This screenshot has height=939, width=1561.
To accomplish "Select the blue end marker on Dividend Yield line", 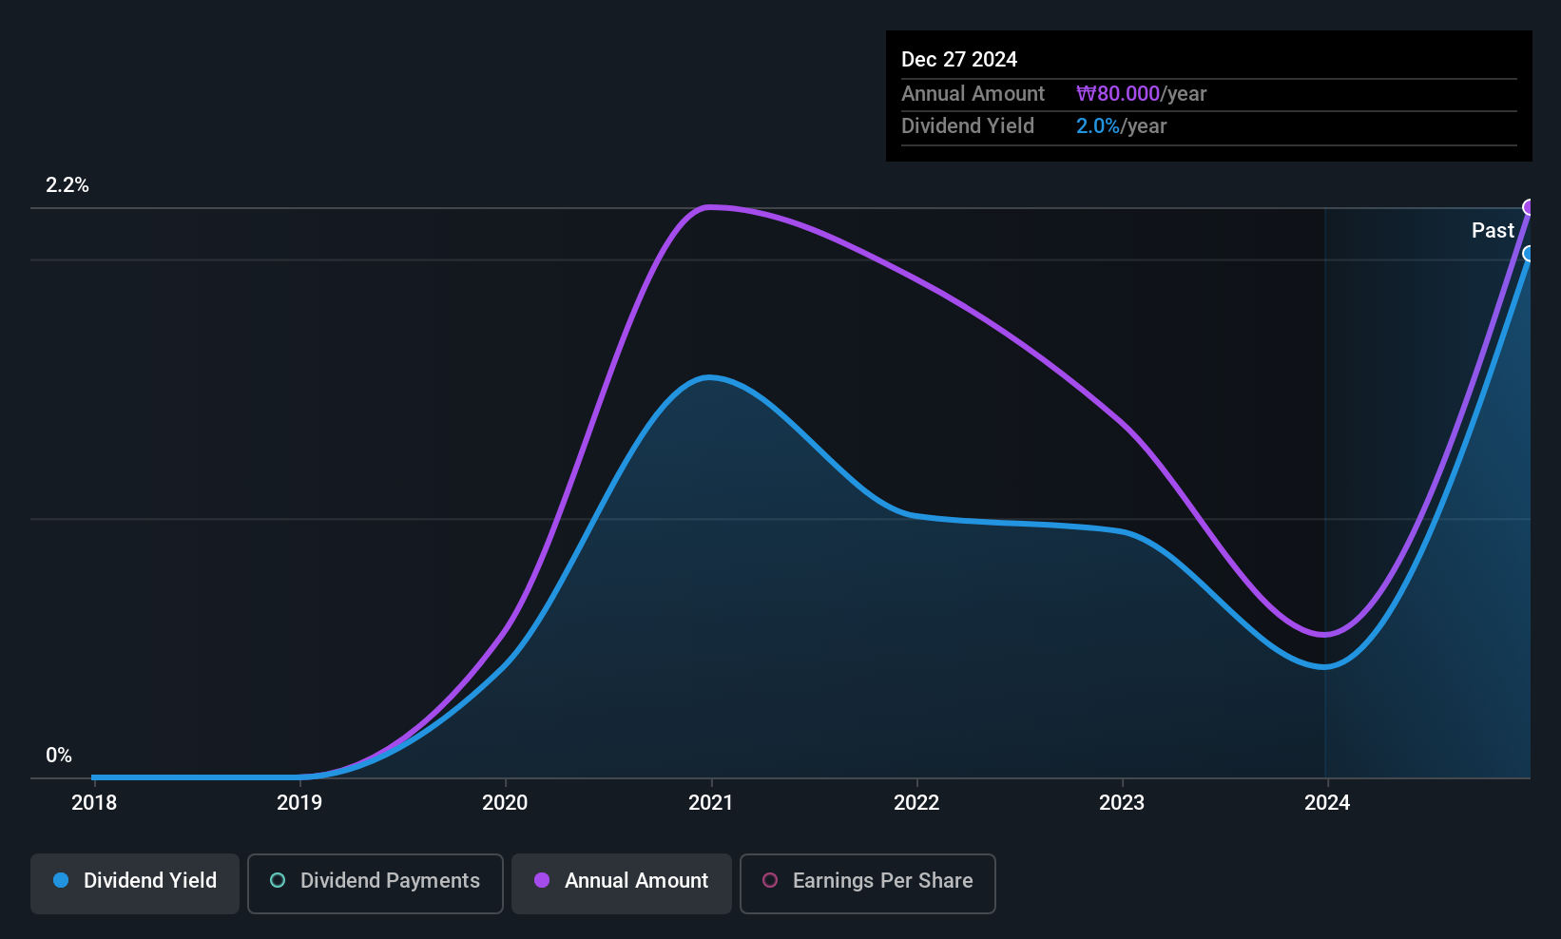I will [x=1530, y=254].
